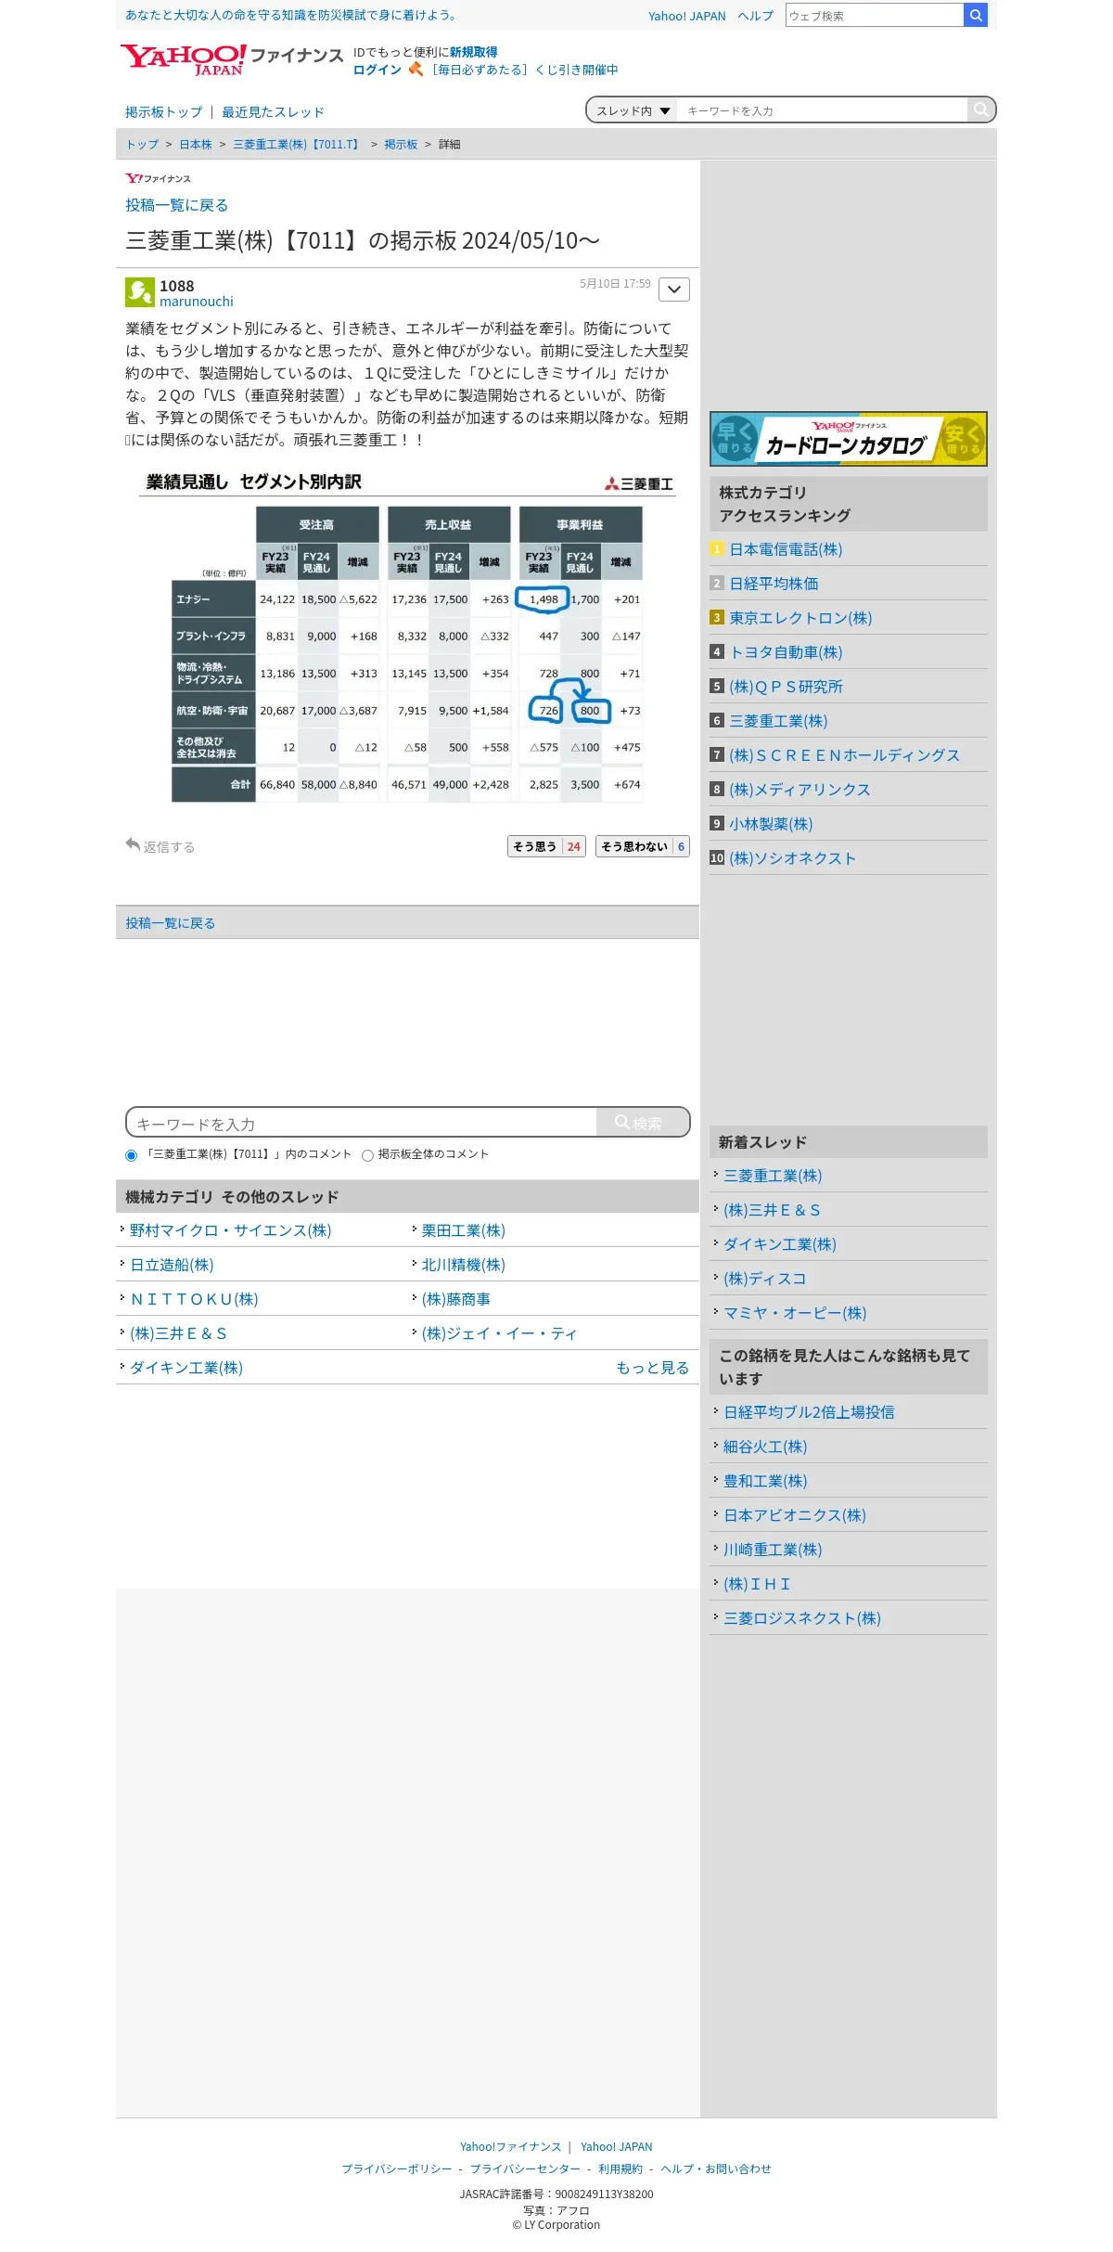1113x2252 pixels.
Task: Open ＮＩＴＴＯＫＵ(株) thread
Action: click(194, 1299)
